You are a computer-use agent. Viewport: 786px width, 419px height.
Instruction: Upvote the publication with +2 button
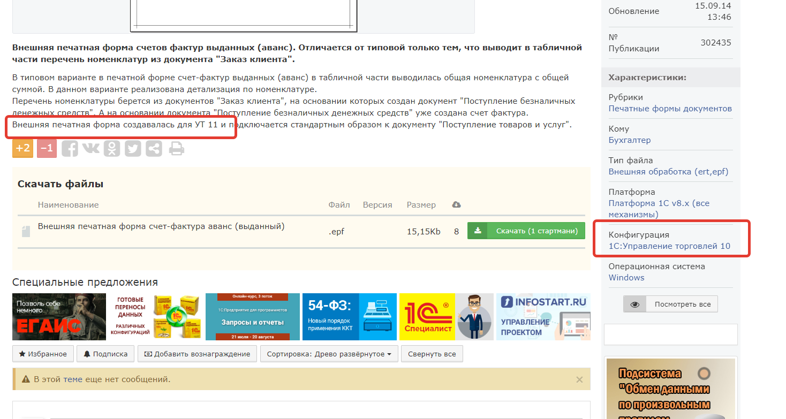[23, 148]
